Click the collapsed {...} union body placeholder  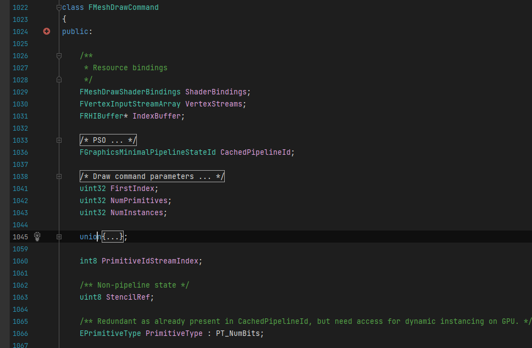click(113, 237)
